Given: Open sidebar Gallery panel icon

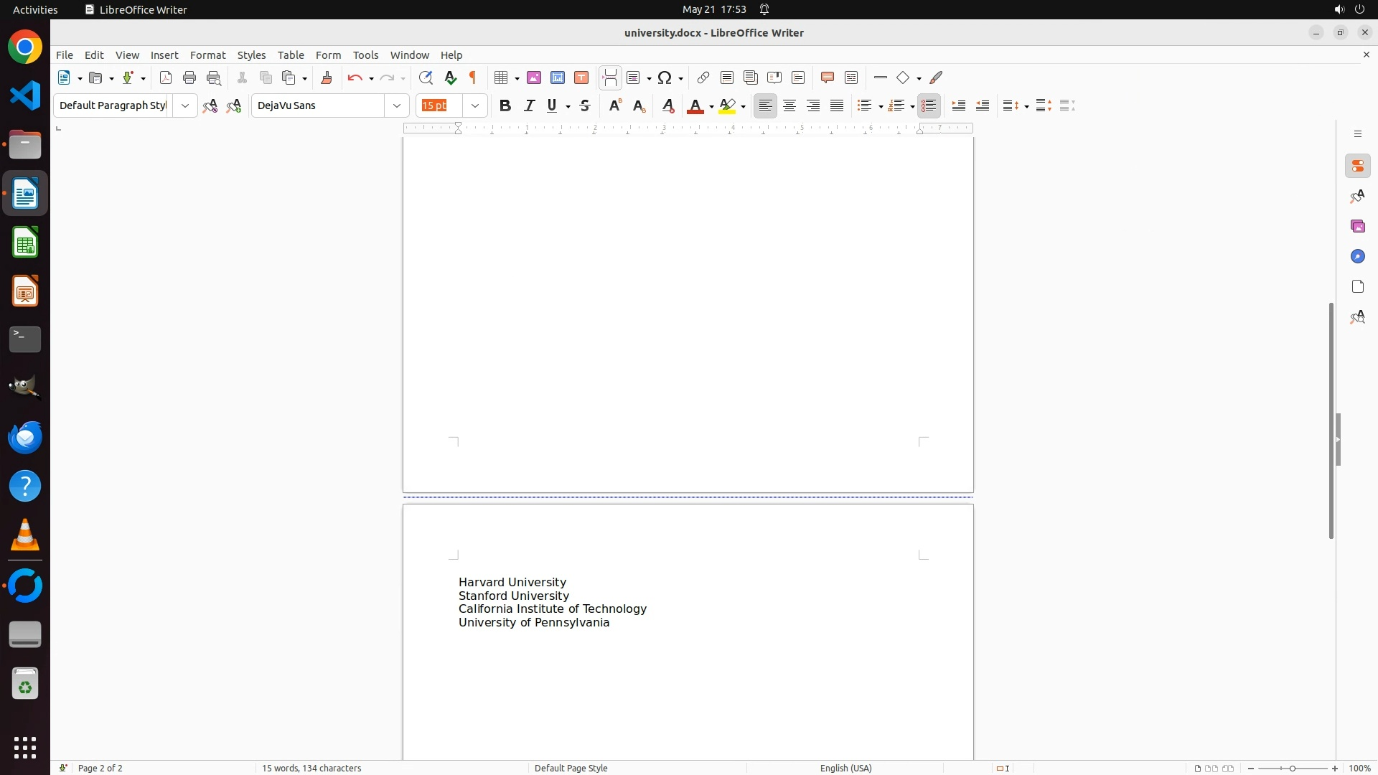Looking at the screenshot, I should [x=1357, y=227].
